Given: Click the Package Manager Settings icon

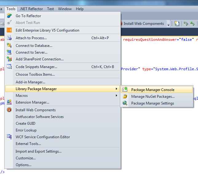Looking at the screenshot, I should click(x=125, y=103).
